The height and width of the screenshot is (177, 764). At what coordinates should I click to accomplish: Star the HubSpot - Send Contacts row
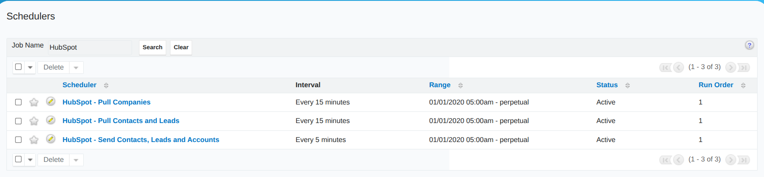coord(34,140)
